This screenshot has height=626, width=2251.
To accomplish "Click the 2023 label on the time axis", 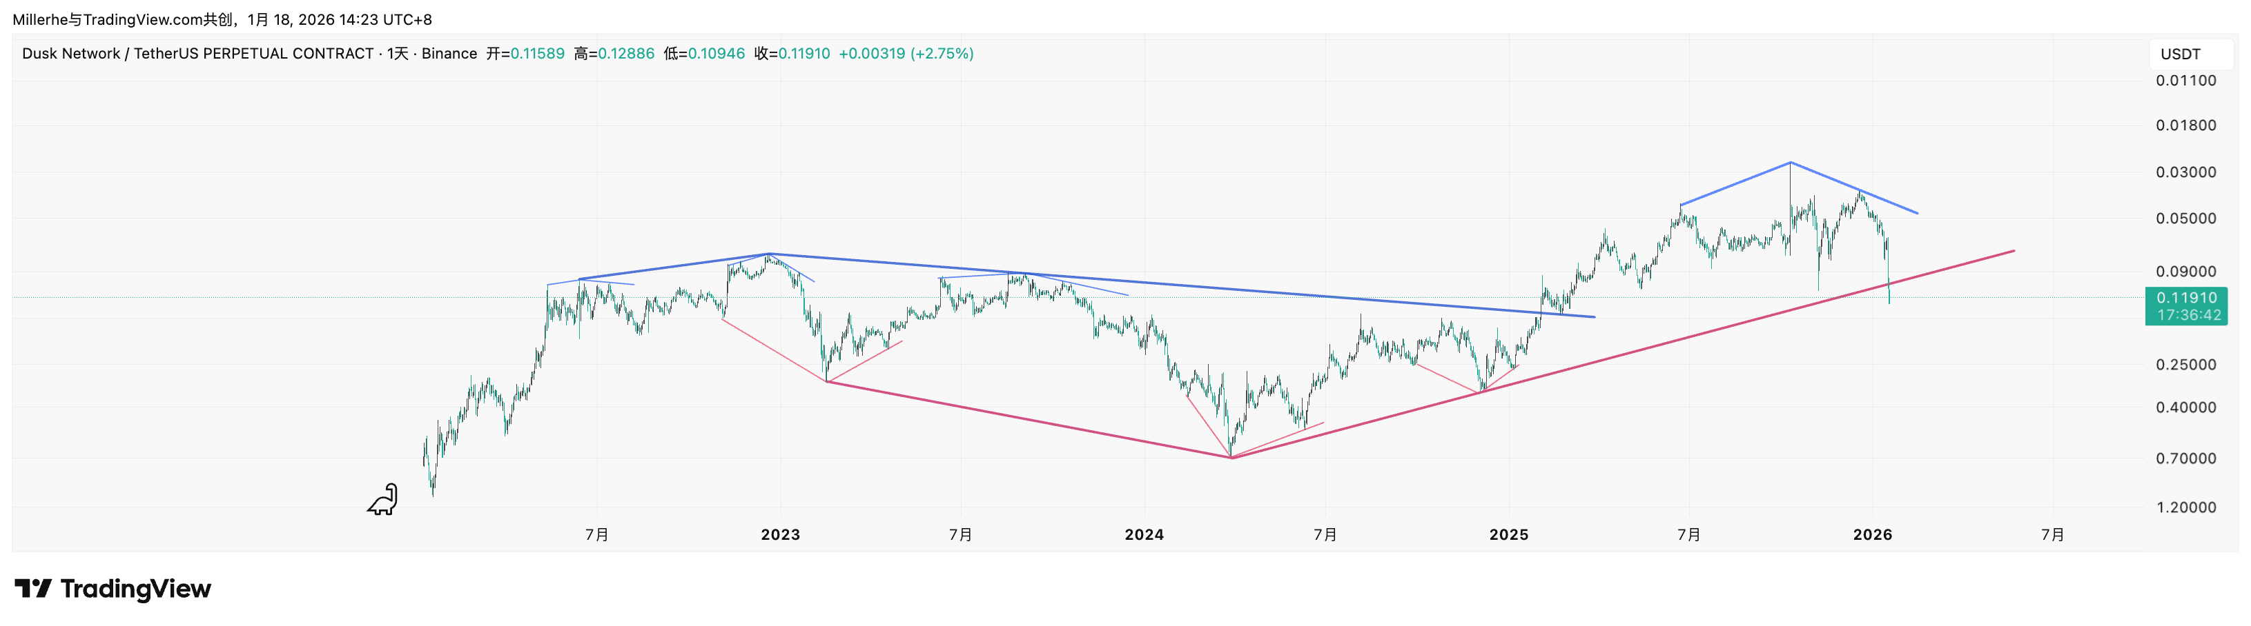I will (780, 534).
